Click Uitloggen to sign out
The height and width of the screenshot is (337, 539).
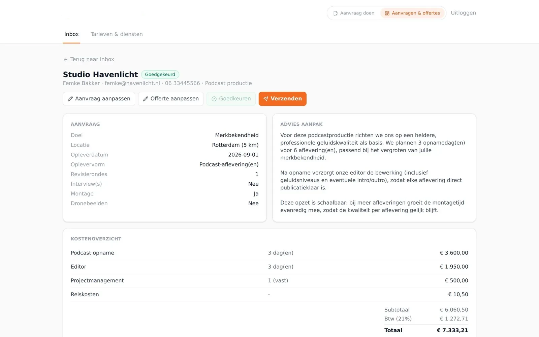(463, 13)
